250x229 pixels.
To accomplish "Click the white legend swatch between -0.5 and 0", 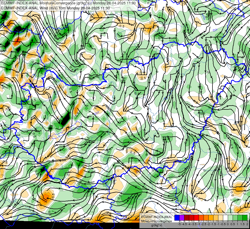I will click(225, 218).
